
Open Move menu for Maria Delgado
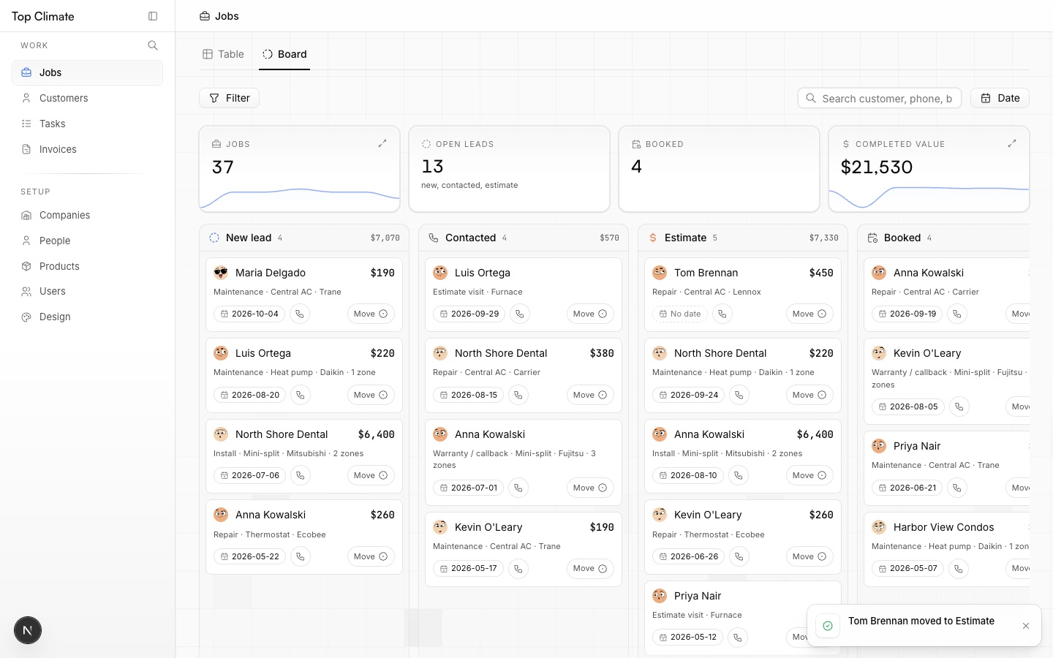(x=371, y=314)
